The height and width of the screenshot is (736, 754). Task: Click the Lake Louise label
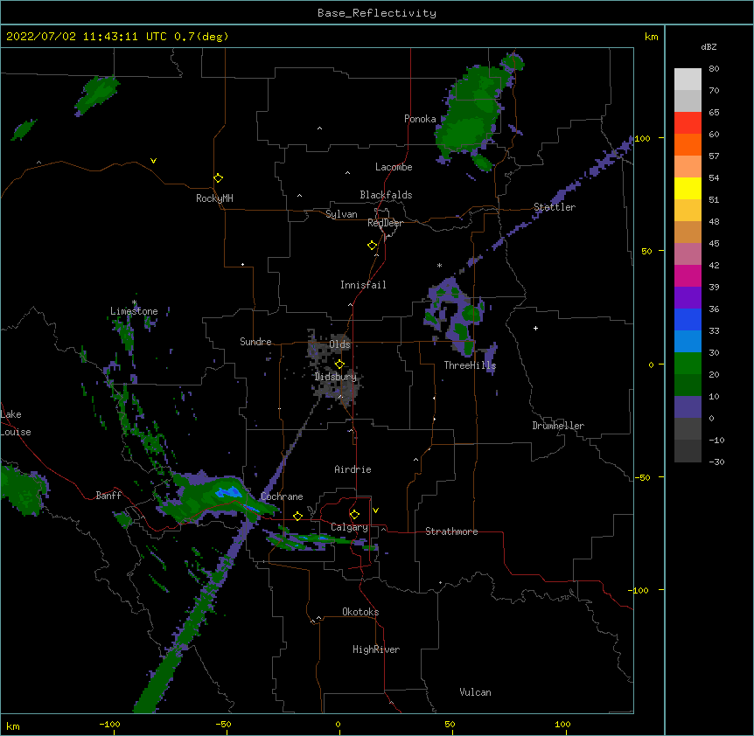pos(16,423)
